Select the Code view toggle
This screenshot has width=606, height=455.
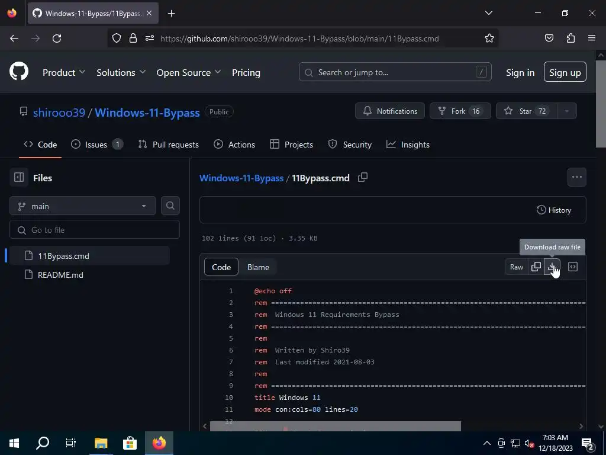tap(221, 267)
